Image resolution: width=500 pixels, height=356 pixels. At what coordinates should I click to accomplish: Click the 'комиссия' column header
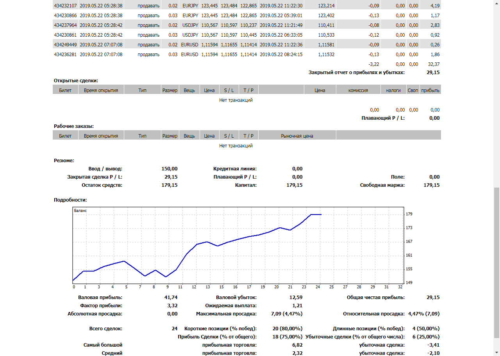358,90
